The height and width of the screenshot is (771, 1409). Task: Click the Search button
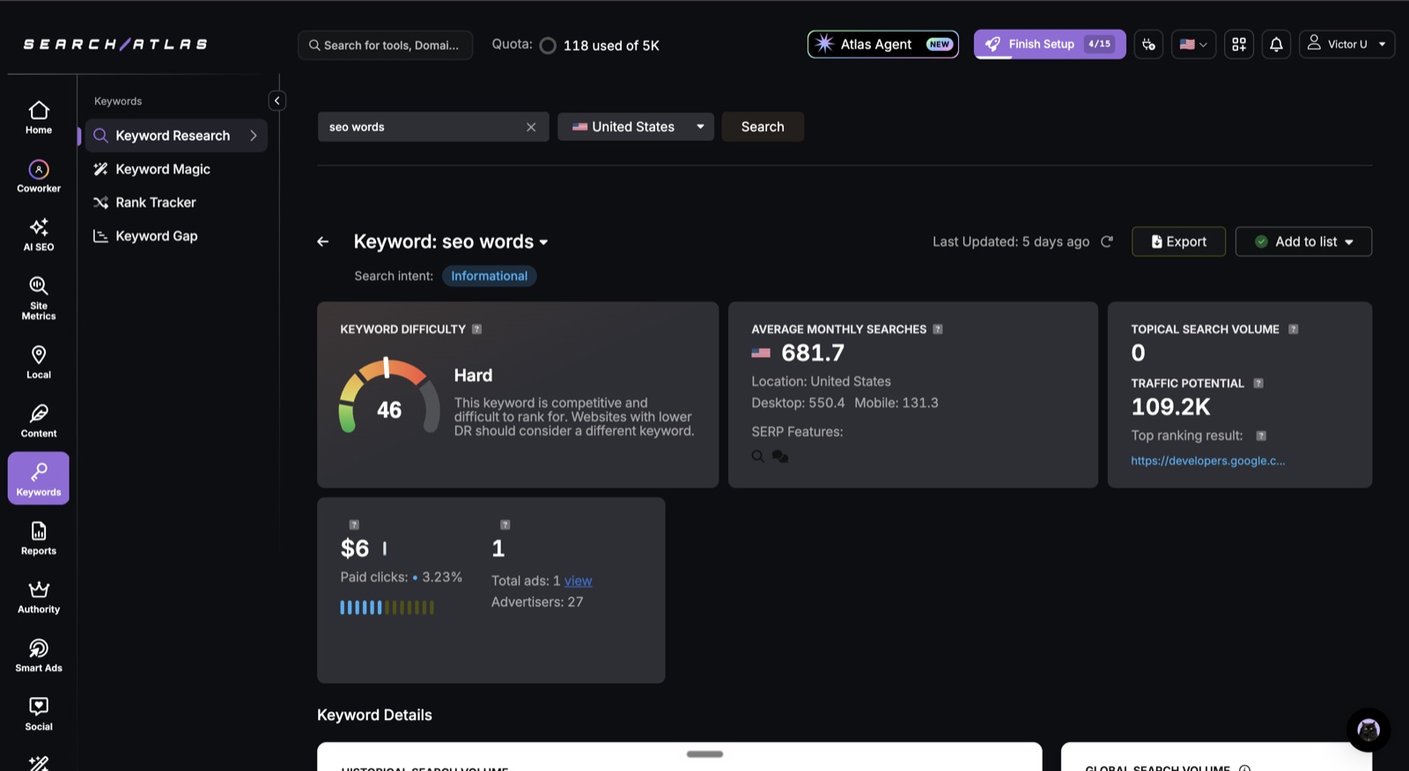763,127
